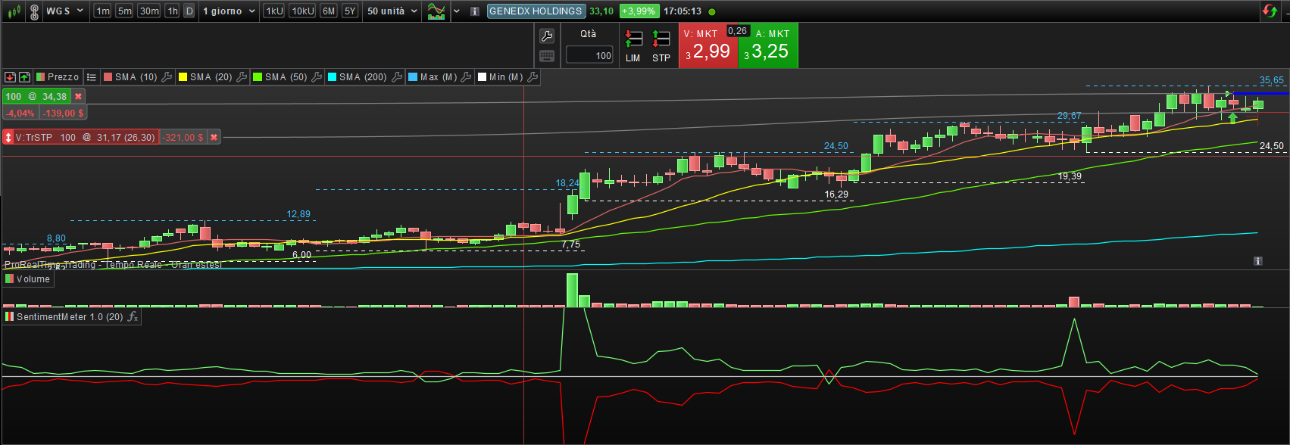Open the chart style candlestick icon

(14, 11)
